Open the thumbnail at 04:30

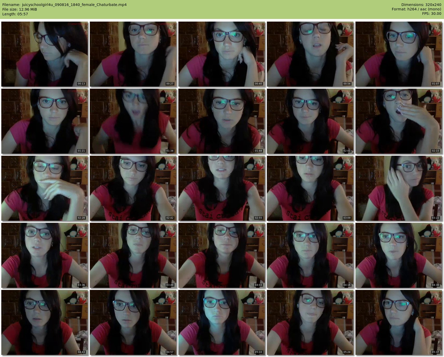point(399,255)
